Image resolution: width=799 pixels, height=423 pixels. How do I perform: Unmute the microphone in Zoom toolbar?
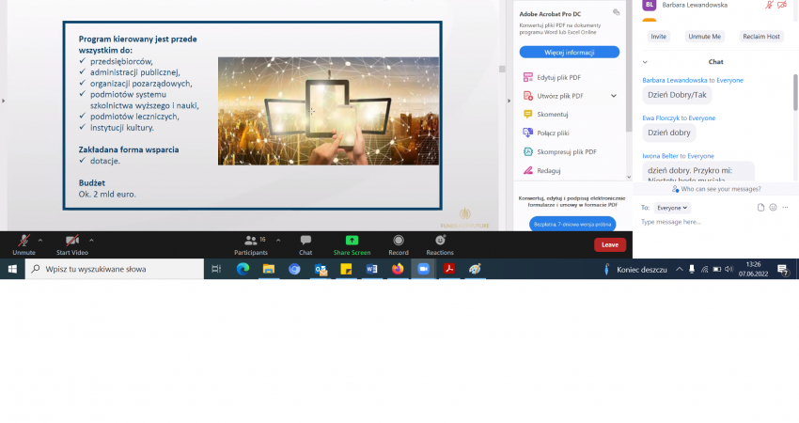tap(23, 244)
